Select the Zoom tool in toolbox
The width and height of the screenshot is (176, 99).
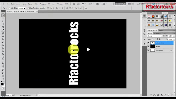click(x=3, y=79)
